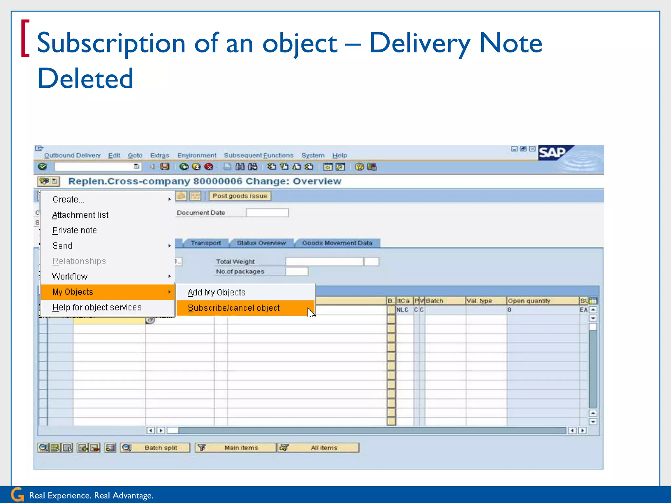Switch to the Status Overview tab
This screenshot has height=503, width=671.
click(261, 243)
